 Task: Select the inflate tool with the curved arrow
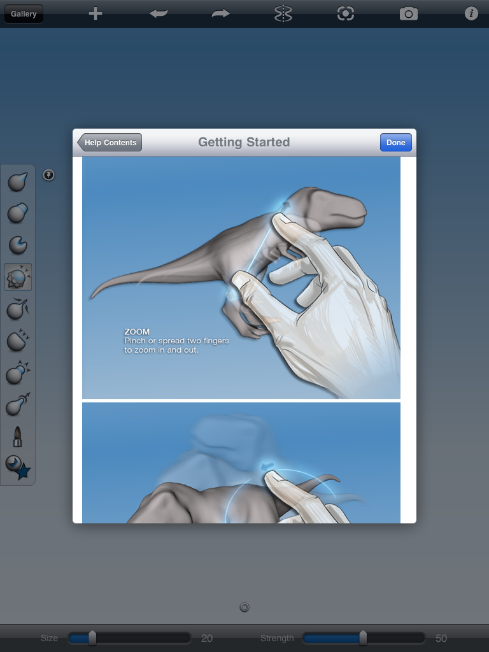tap(17, 309)
